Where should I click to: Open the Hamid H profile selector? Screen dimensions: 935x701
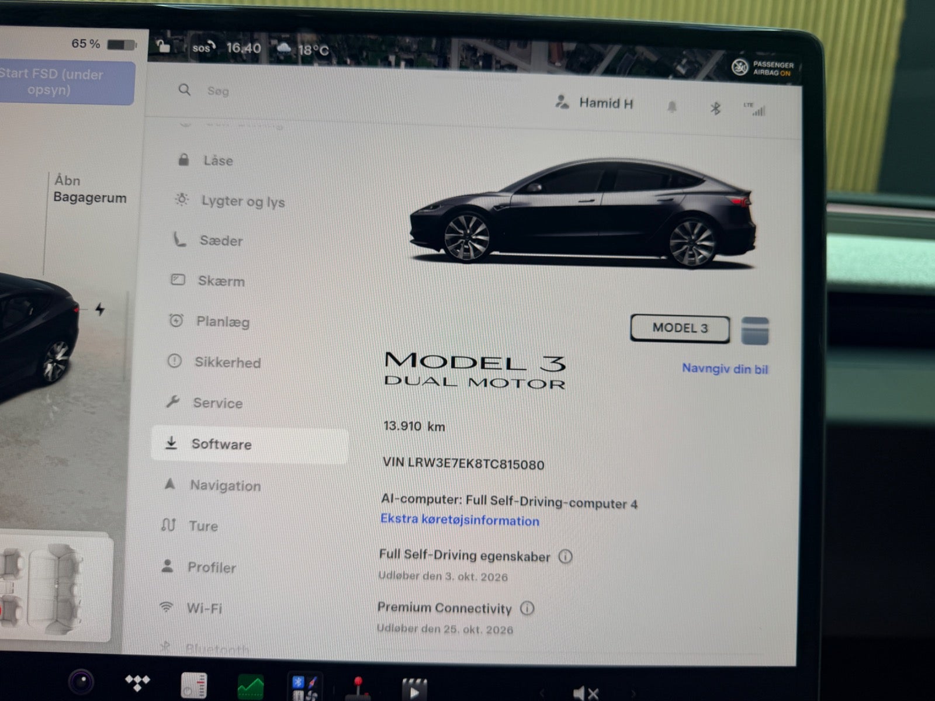[x=594, y=103]
